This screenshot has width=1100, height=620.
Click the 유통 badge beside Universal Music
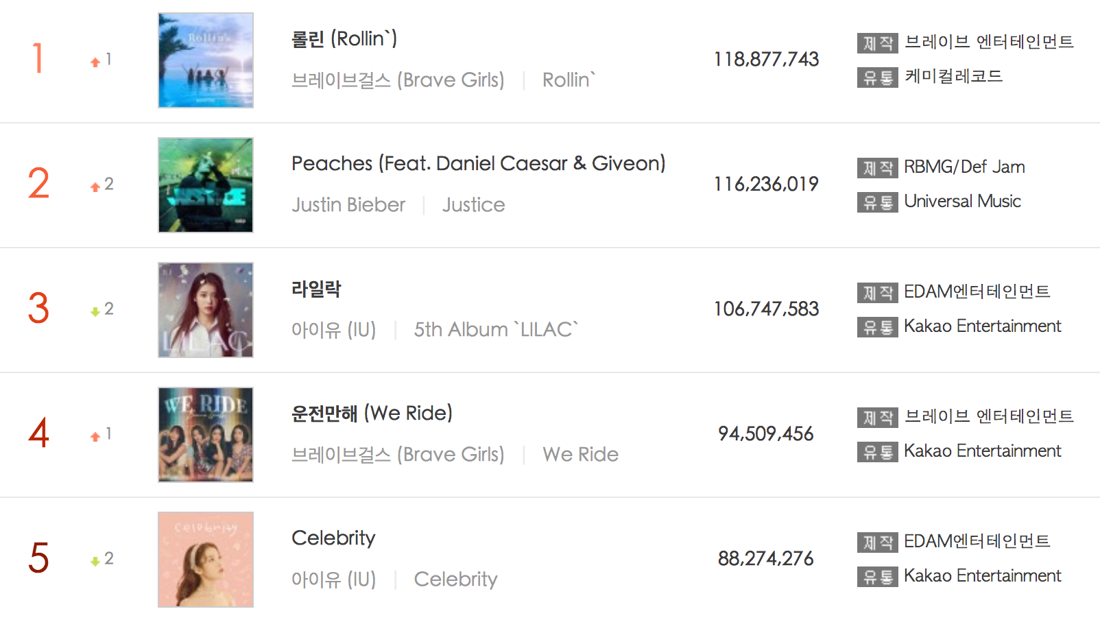pos(877,202)
